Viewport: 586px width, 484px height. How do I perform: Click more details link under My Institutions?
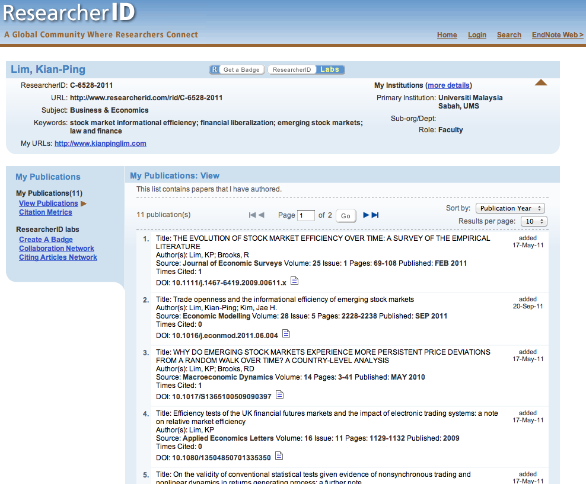448,85
